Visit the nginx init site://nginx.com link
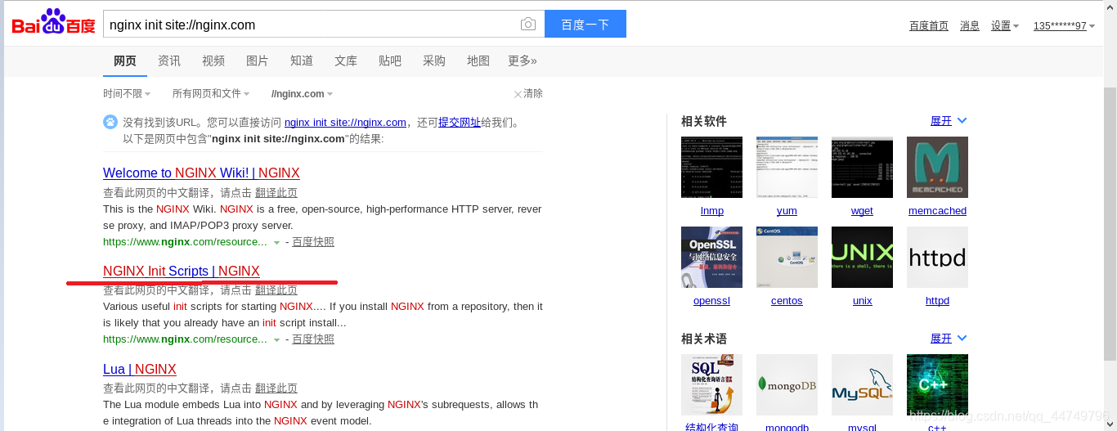 click(x=345, y=123)
